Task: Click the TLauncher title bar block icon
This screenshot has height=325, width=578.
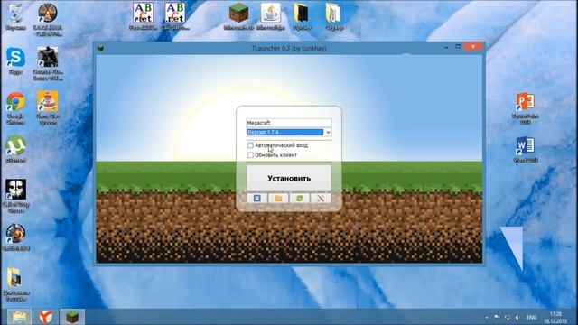Action: (x=100, y=48)
